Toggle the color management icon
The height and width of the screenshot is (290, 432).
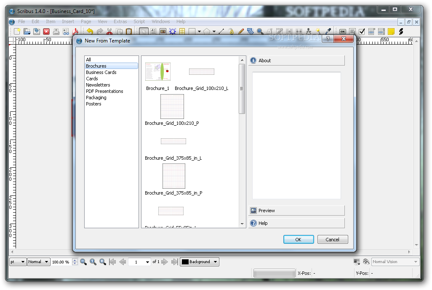(x=357, y=262)
